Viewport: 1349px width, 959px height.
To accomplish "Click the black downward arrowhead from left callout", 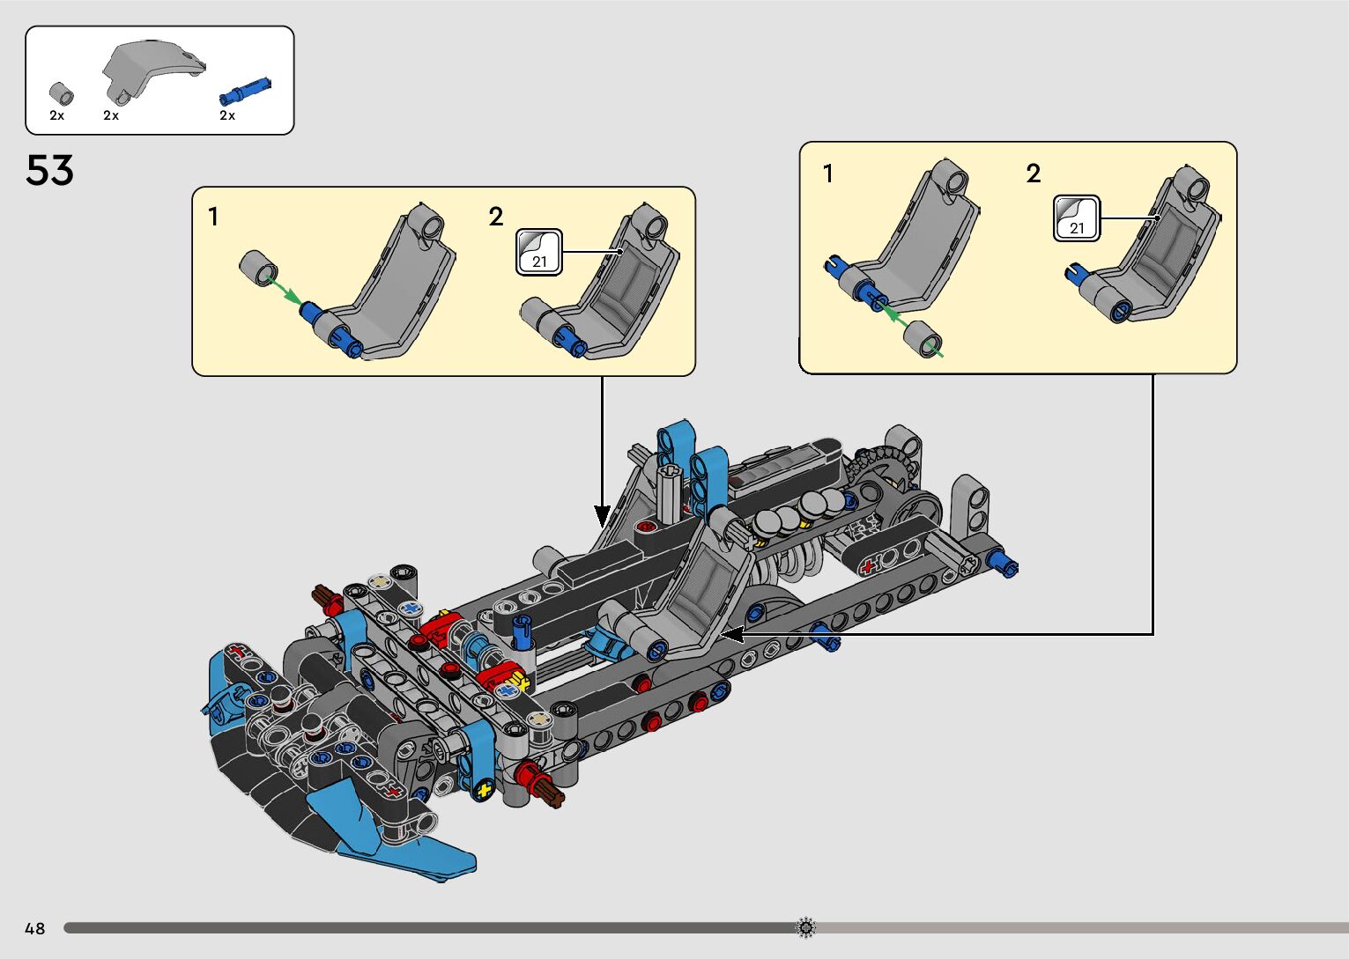I will click(602, 515).
